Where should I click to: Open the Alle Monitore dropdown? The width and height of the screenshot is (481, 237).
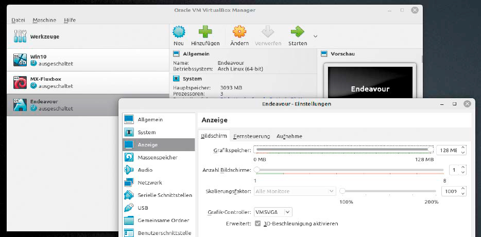295,191
